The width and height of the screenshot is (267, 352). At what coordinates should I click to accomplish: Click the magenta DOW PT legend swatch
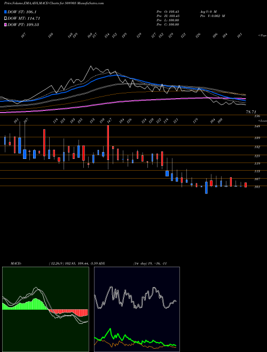tap(6, 25)
